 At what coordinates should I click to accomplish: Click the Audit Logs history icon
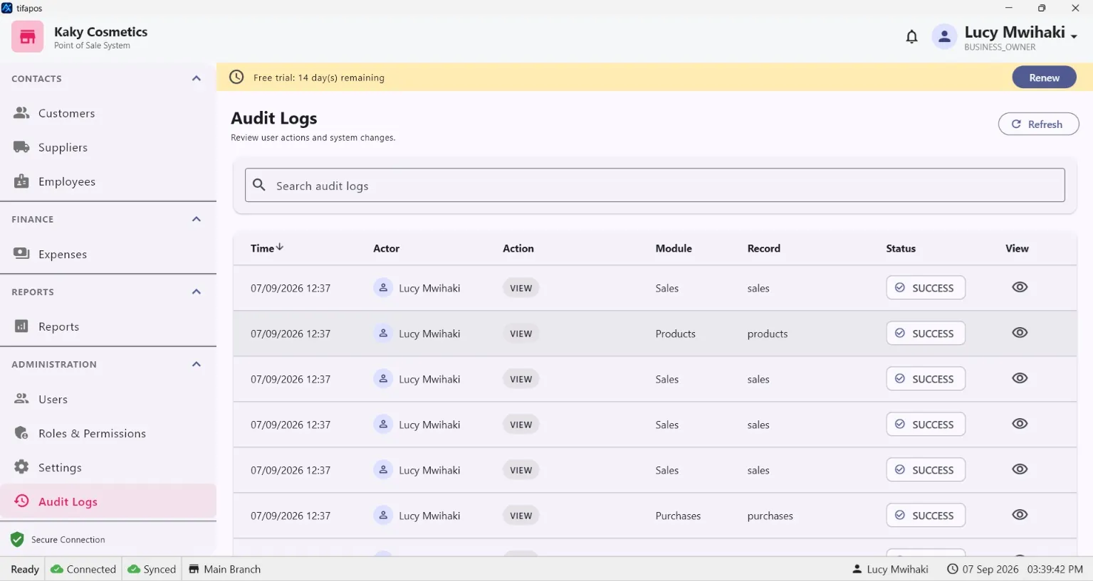point(22,501)
